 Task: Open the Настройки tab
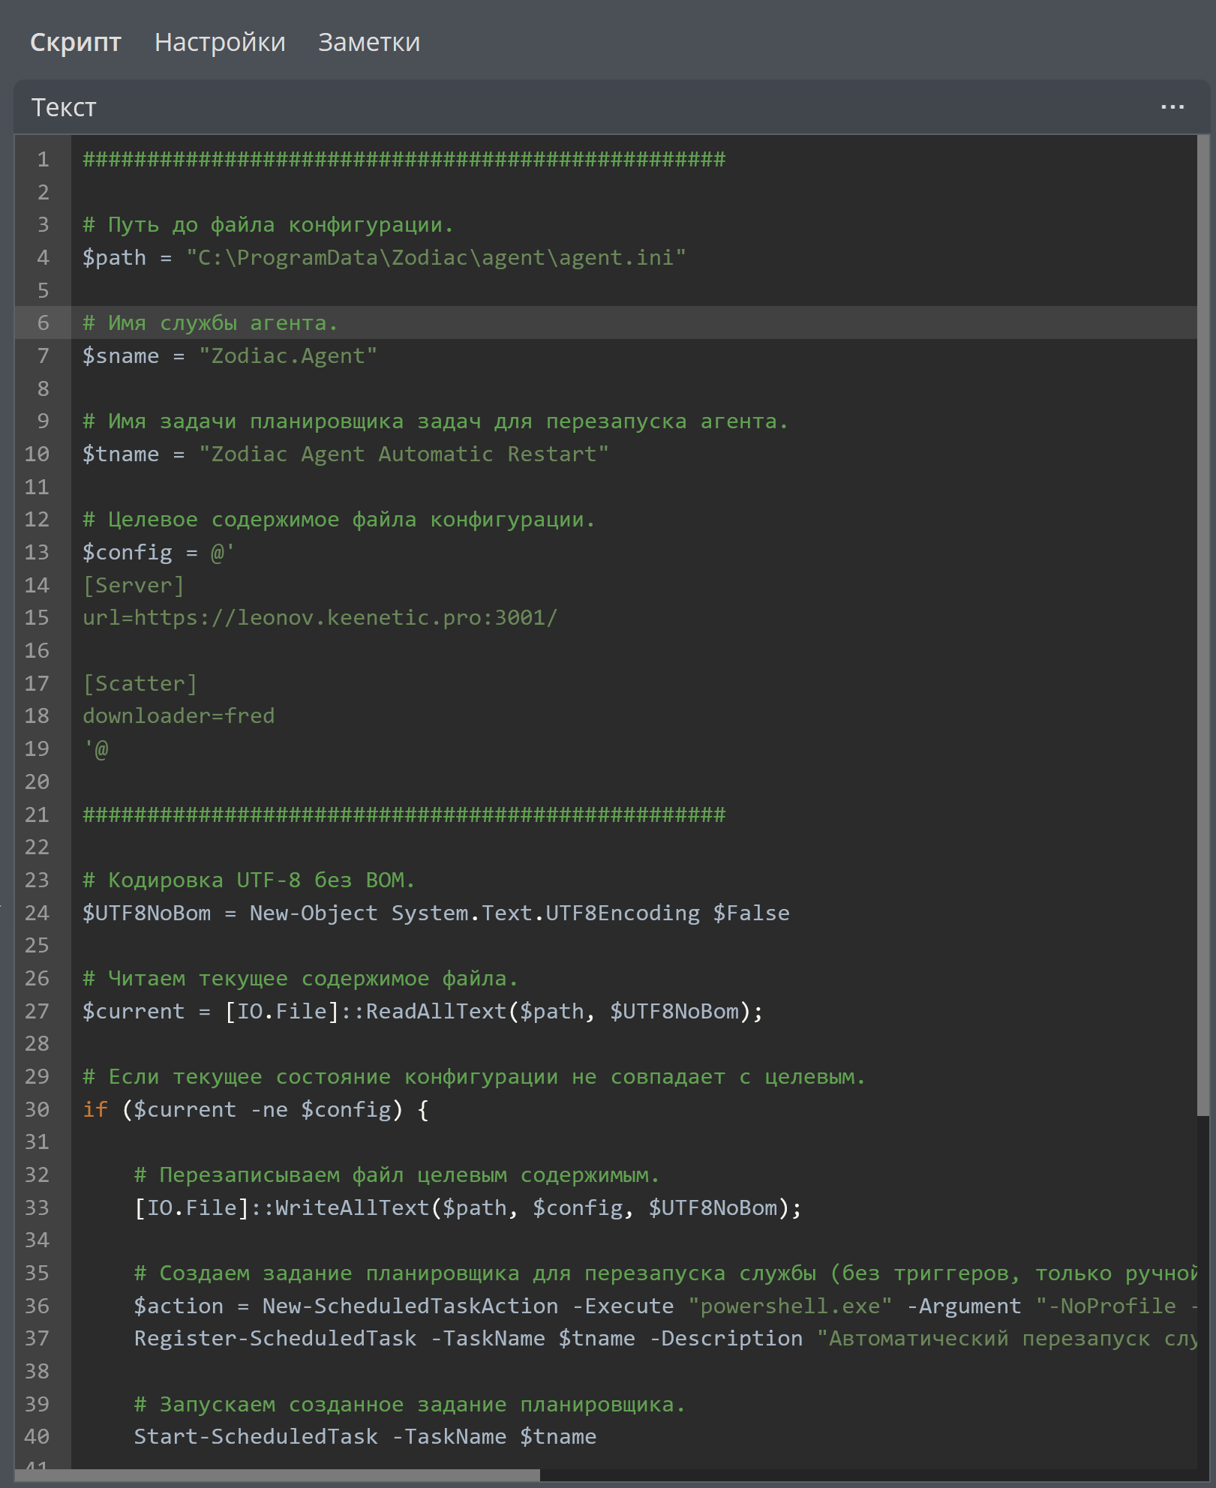pyautogui.click(x=220, y=43)
